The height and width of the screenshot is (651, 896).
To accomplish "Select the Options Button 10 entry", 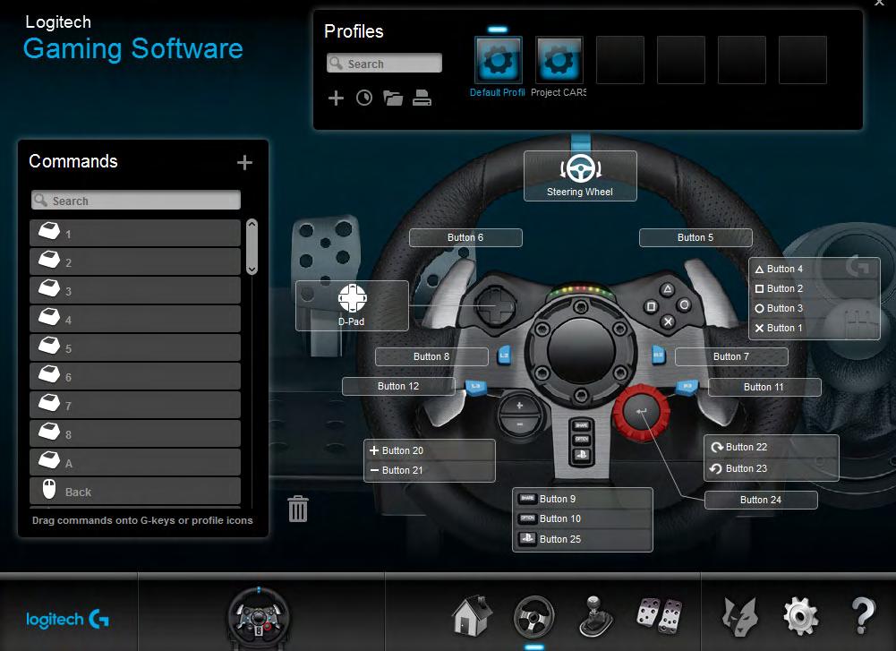I will point(583,519).
